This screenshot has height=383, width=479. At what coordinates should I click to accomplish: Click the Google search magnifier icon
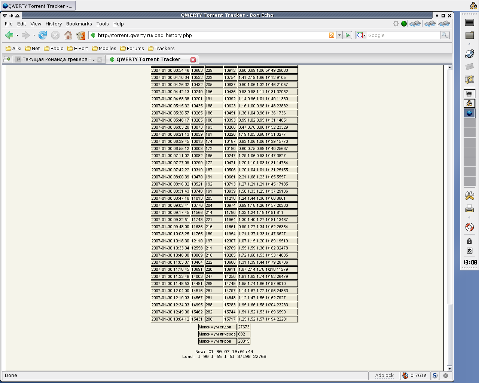click(x=445, y=35)
